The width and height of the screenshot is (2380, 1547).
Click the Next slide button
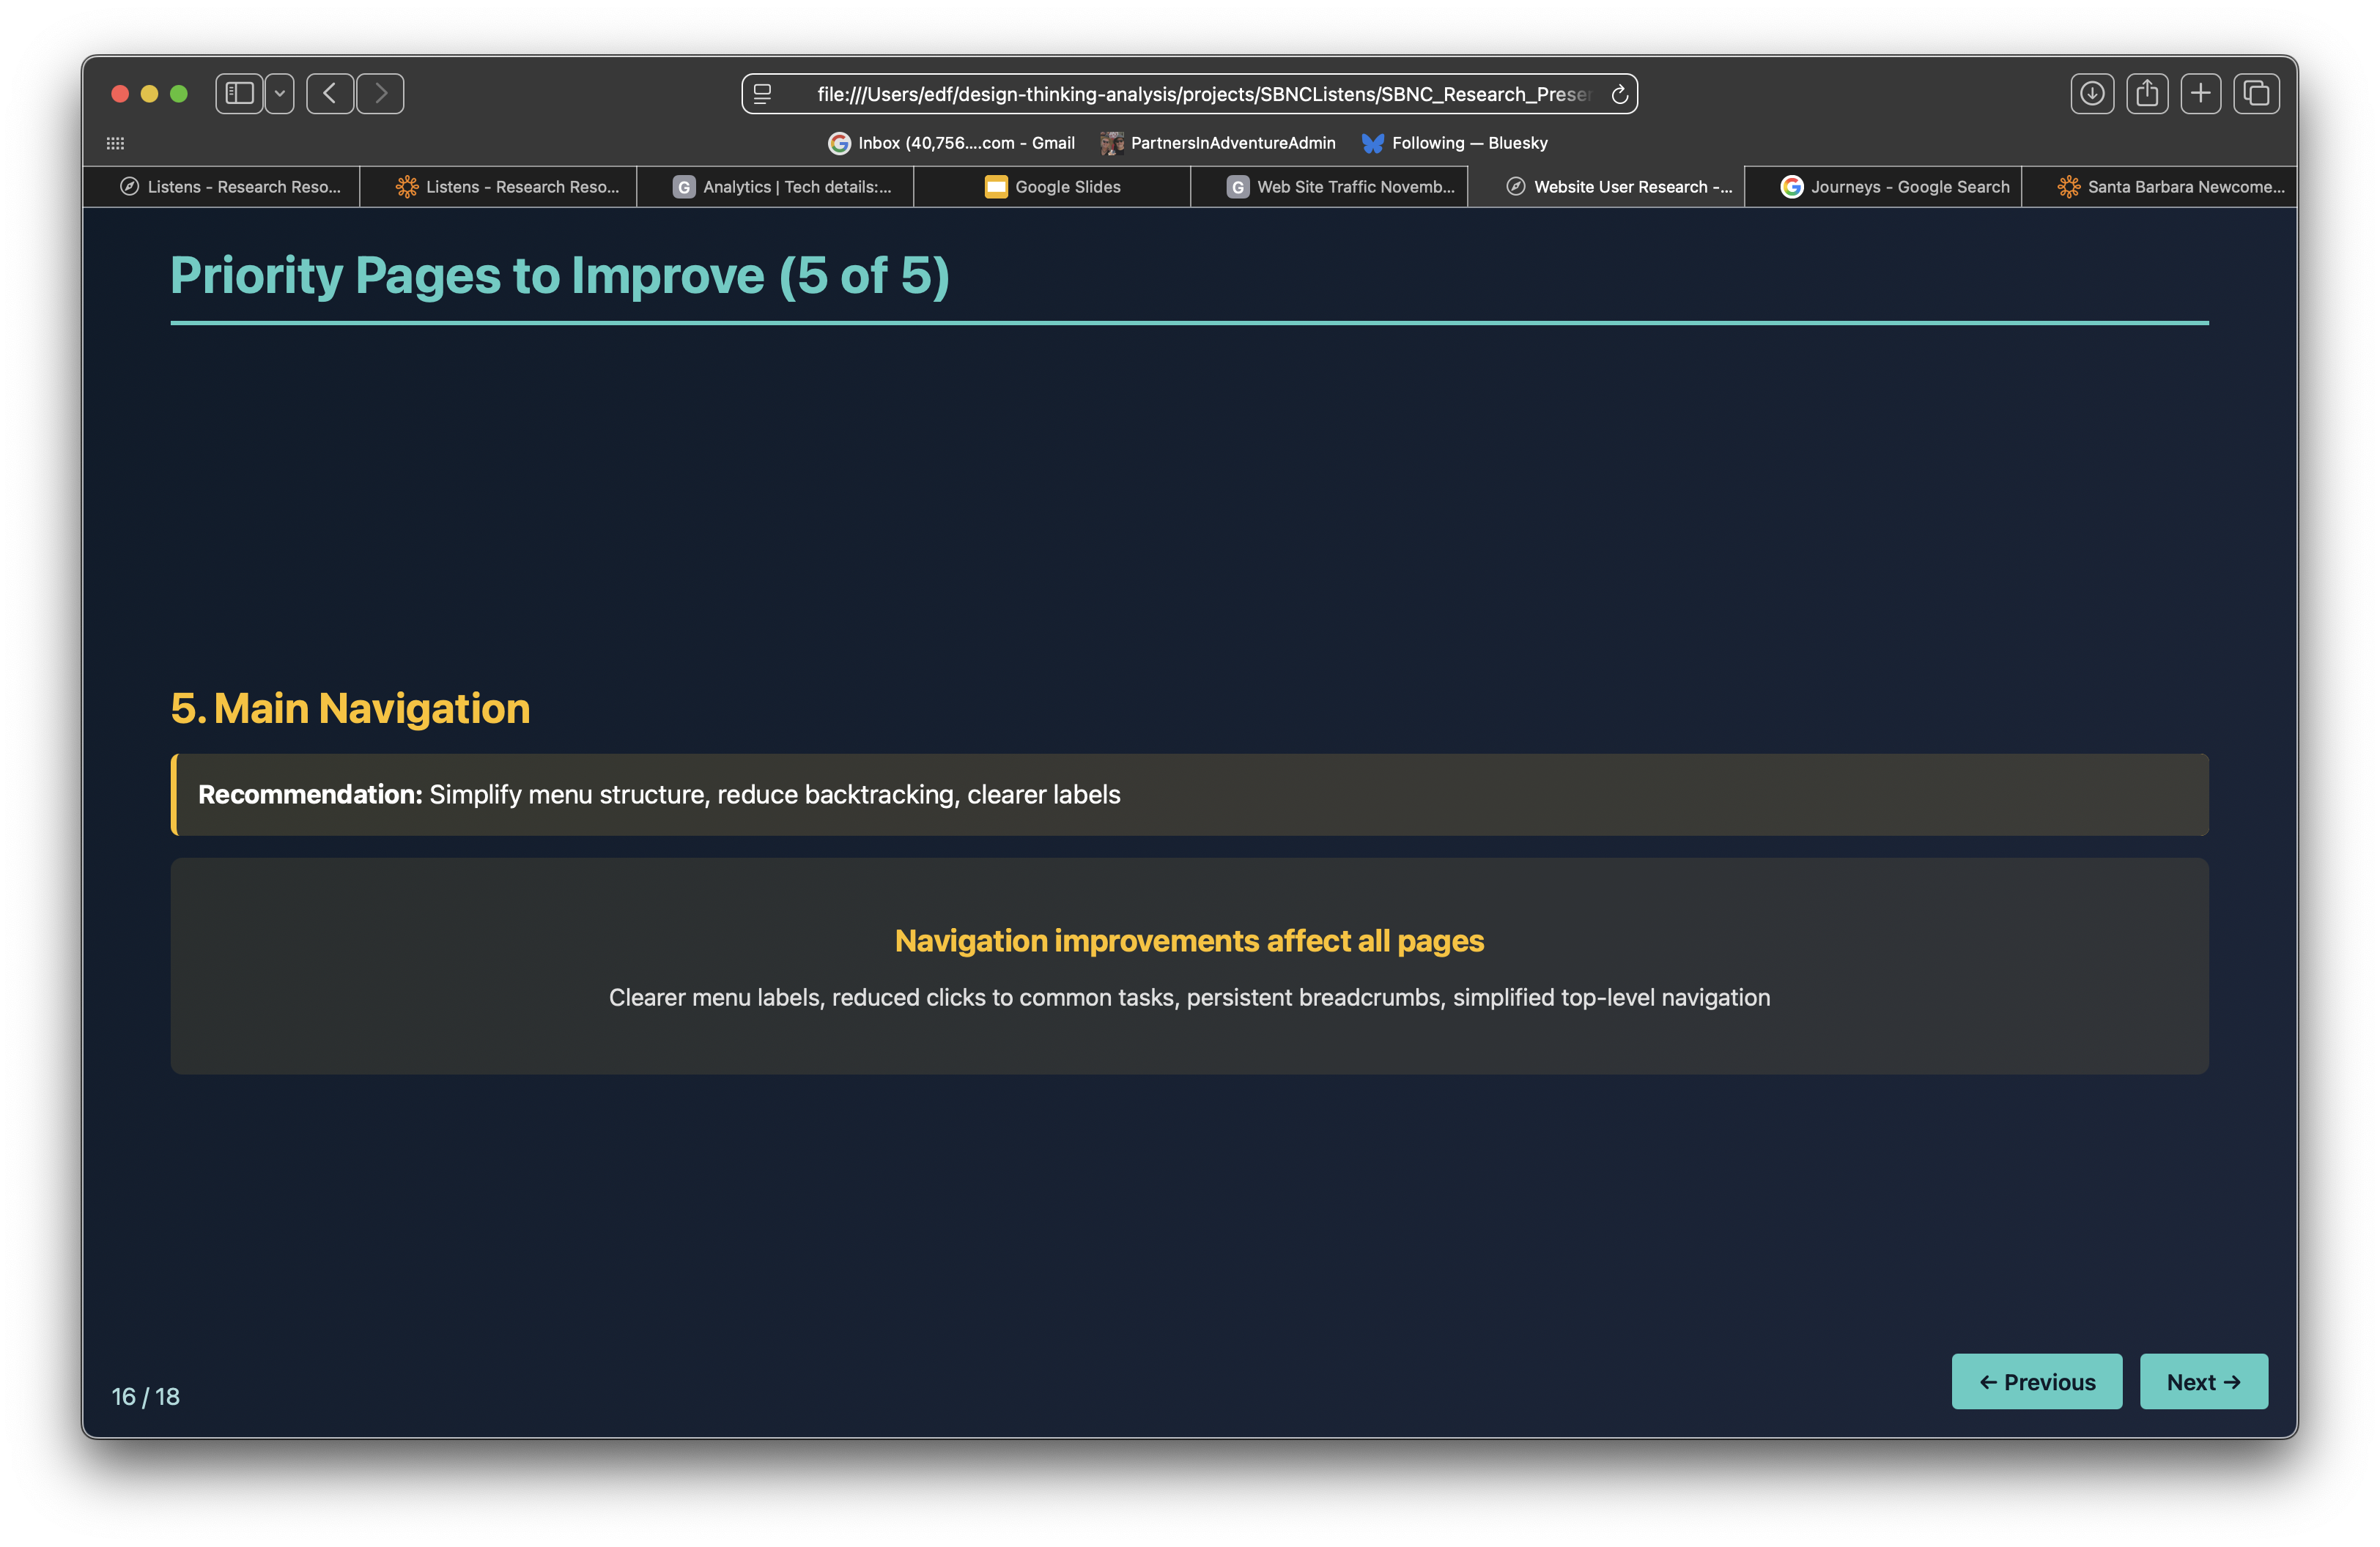coord(2203,1381)
